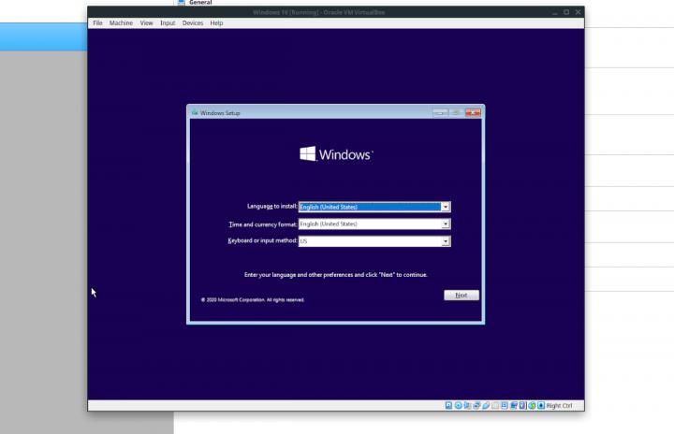Click the USB devices status icon
The image size is (674, 434).
486,405
